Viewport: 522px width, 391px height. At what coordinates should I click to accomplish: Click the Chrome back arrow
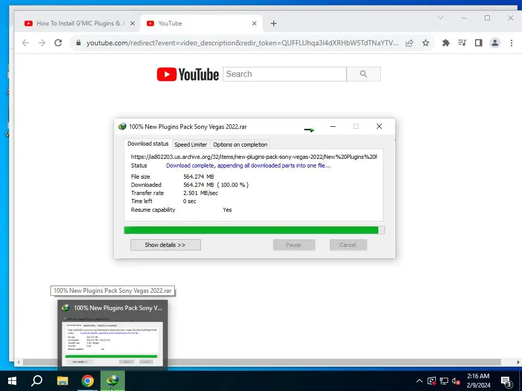click(25, 43)
